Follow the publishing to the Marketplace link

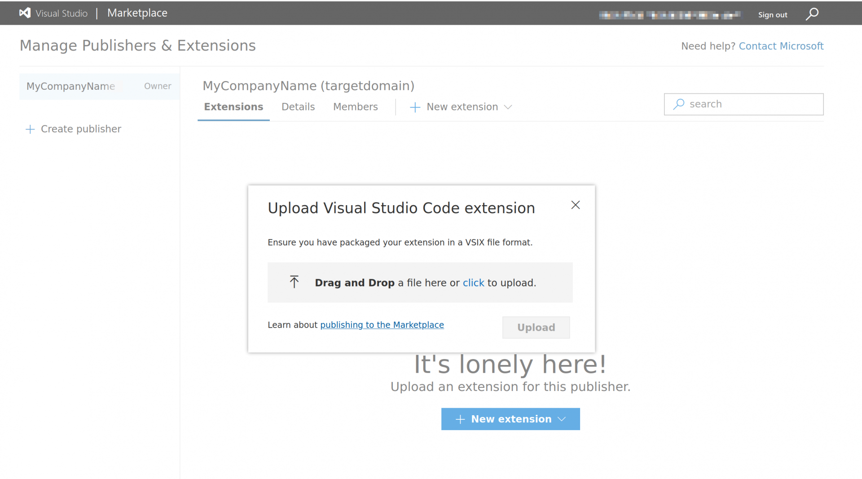click(x=382, y=325)
